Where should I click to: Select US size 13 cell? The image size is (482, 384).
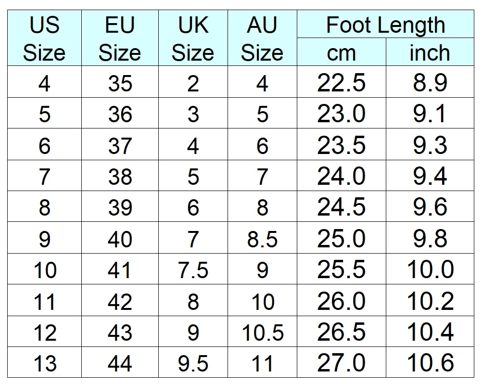(45, 362)
